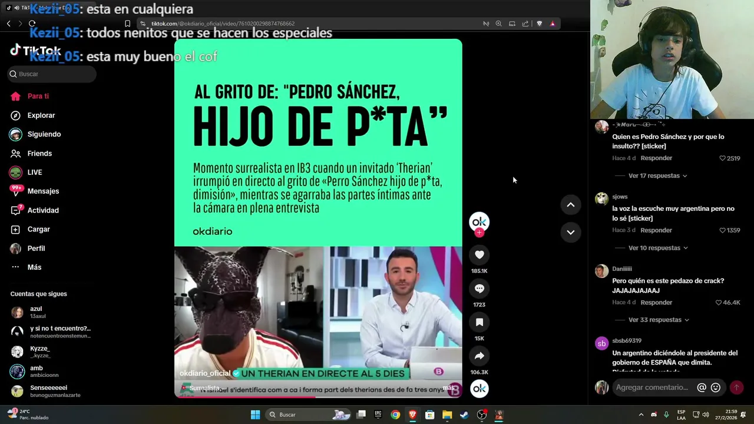Viewport: 754px width, 424px height.
Task: Focus the TikTok Buscar search field
Action: (x=52, y=74)
